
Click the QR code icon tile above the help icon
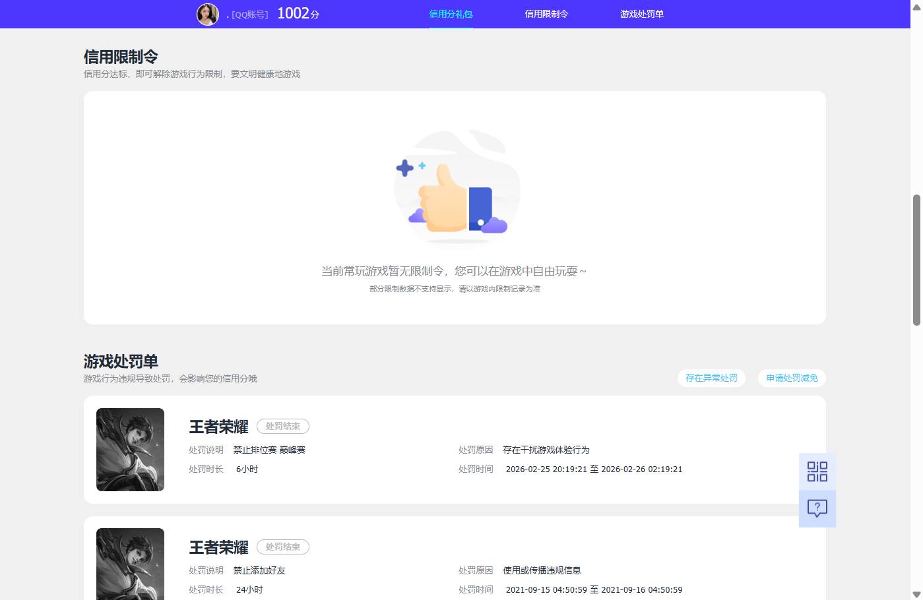[x=817, y=471]
